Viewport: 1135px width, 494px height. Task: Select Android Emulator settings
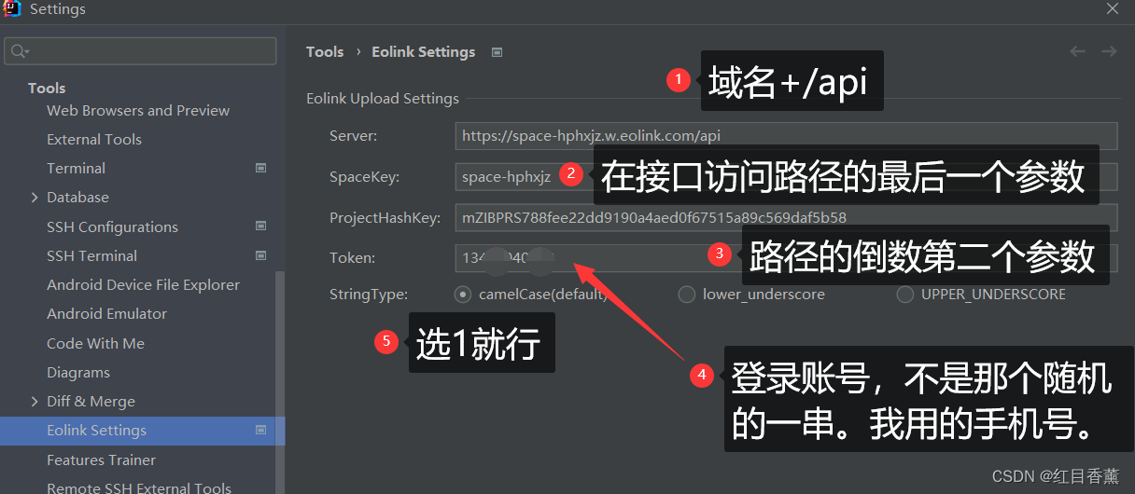point(106,313)
